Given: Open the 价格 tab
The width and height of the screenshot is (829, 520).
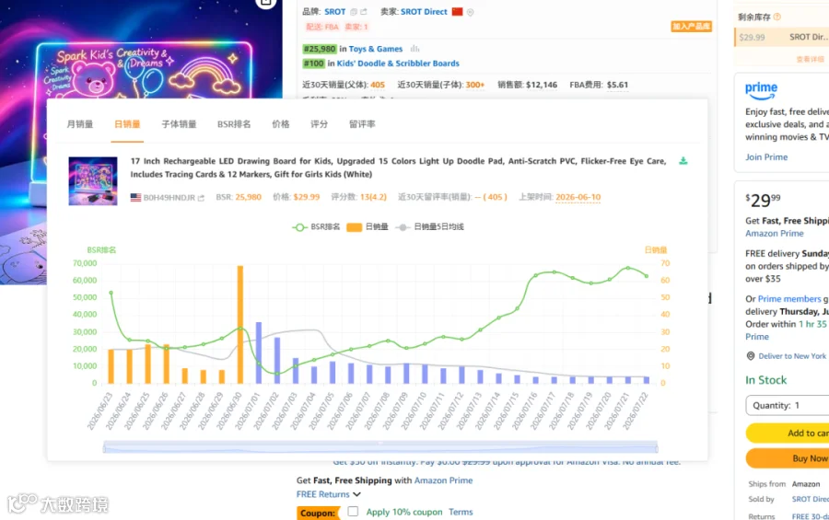Looking at the screenshot, I should click(281, 124).
